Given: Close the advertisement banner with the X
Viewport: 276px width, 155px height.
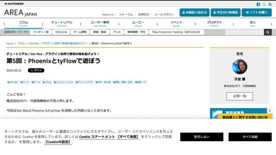Looking at the screenshot, I should [270, 111].
